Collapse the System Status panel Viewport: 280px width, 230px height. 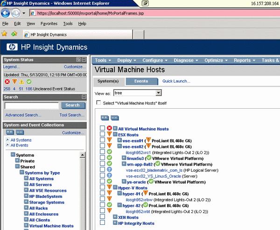pos(84,60)
